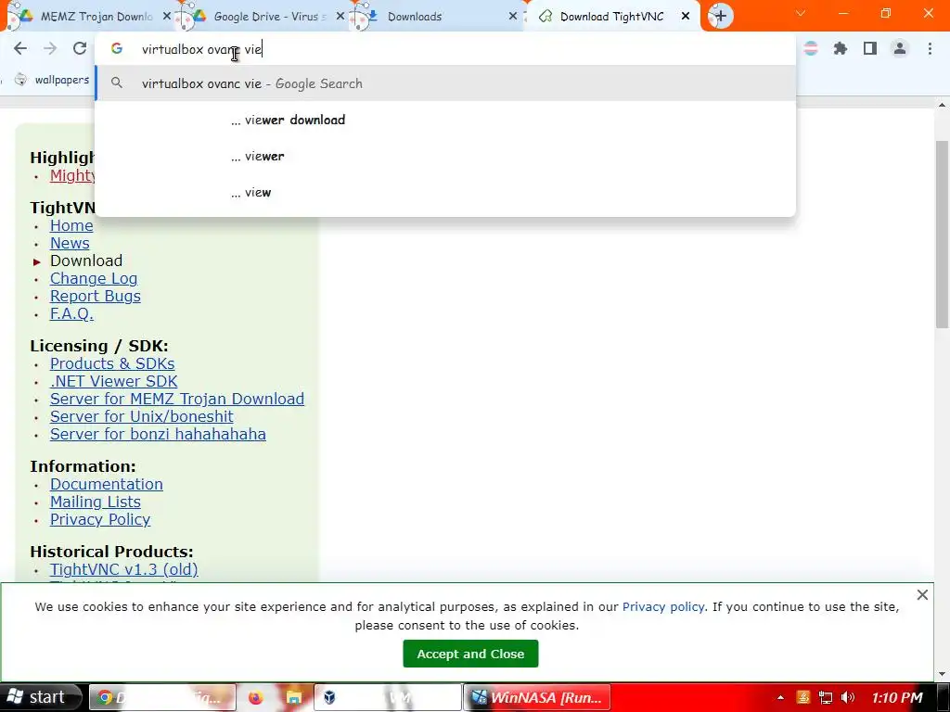Close the MEMZ Trojan Download tab
Screen dimensions: 950x712
167,17
